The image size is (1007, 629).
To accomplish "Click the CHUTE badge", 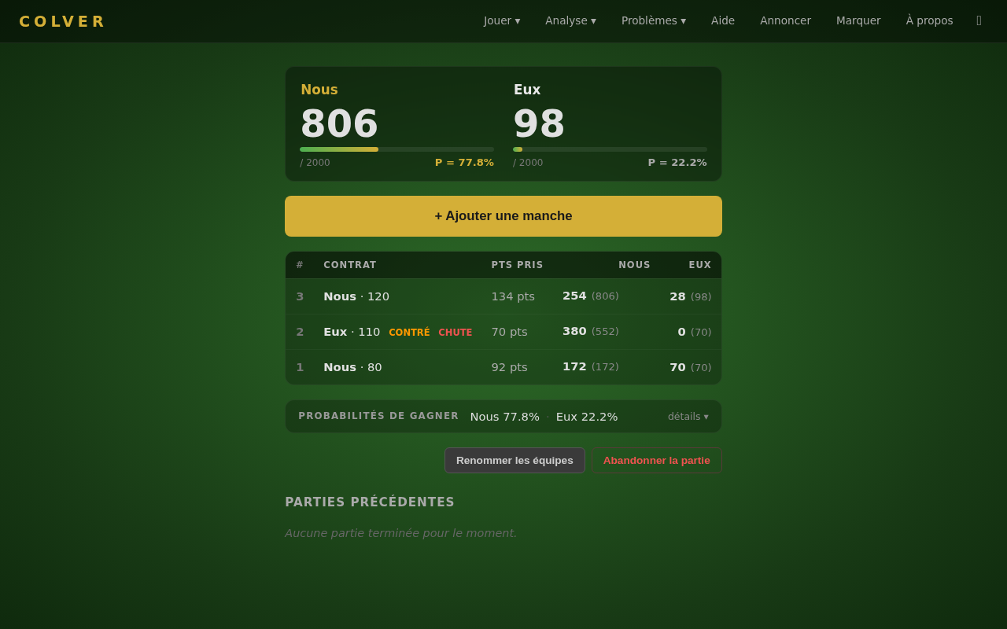I will pyautogui.click(x=456, y=333).
